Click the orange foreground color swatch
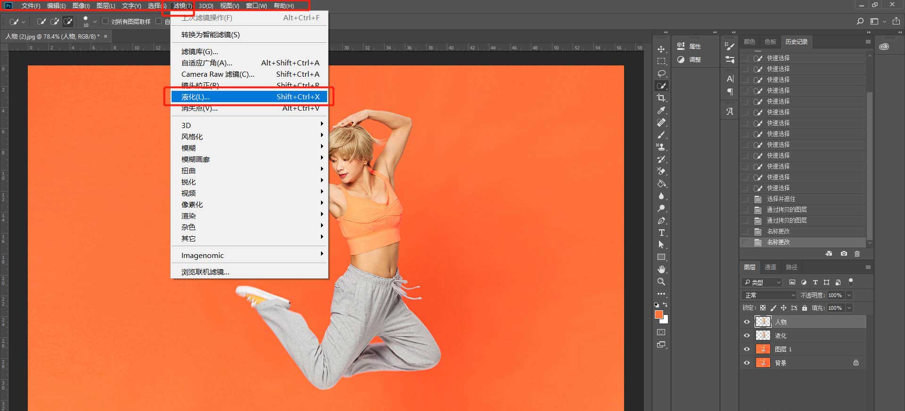 (x=658, y=314)
